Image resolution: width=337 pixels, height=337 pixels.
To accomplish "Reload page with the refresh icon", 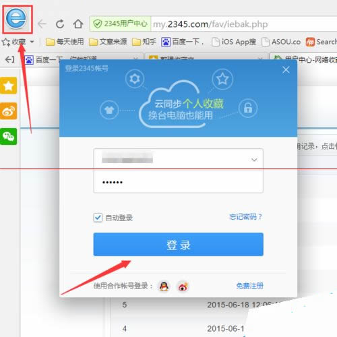I will click(60, 24).
